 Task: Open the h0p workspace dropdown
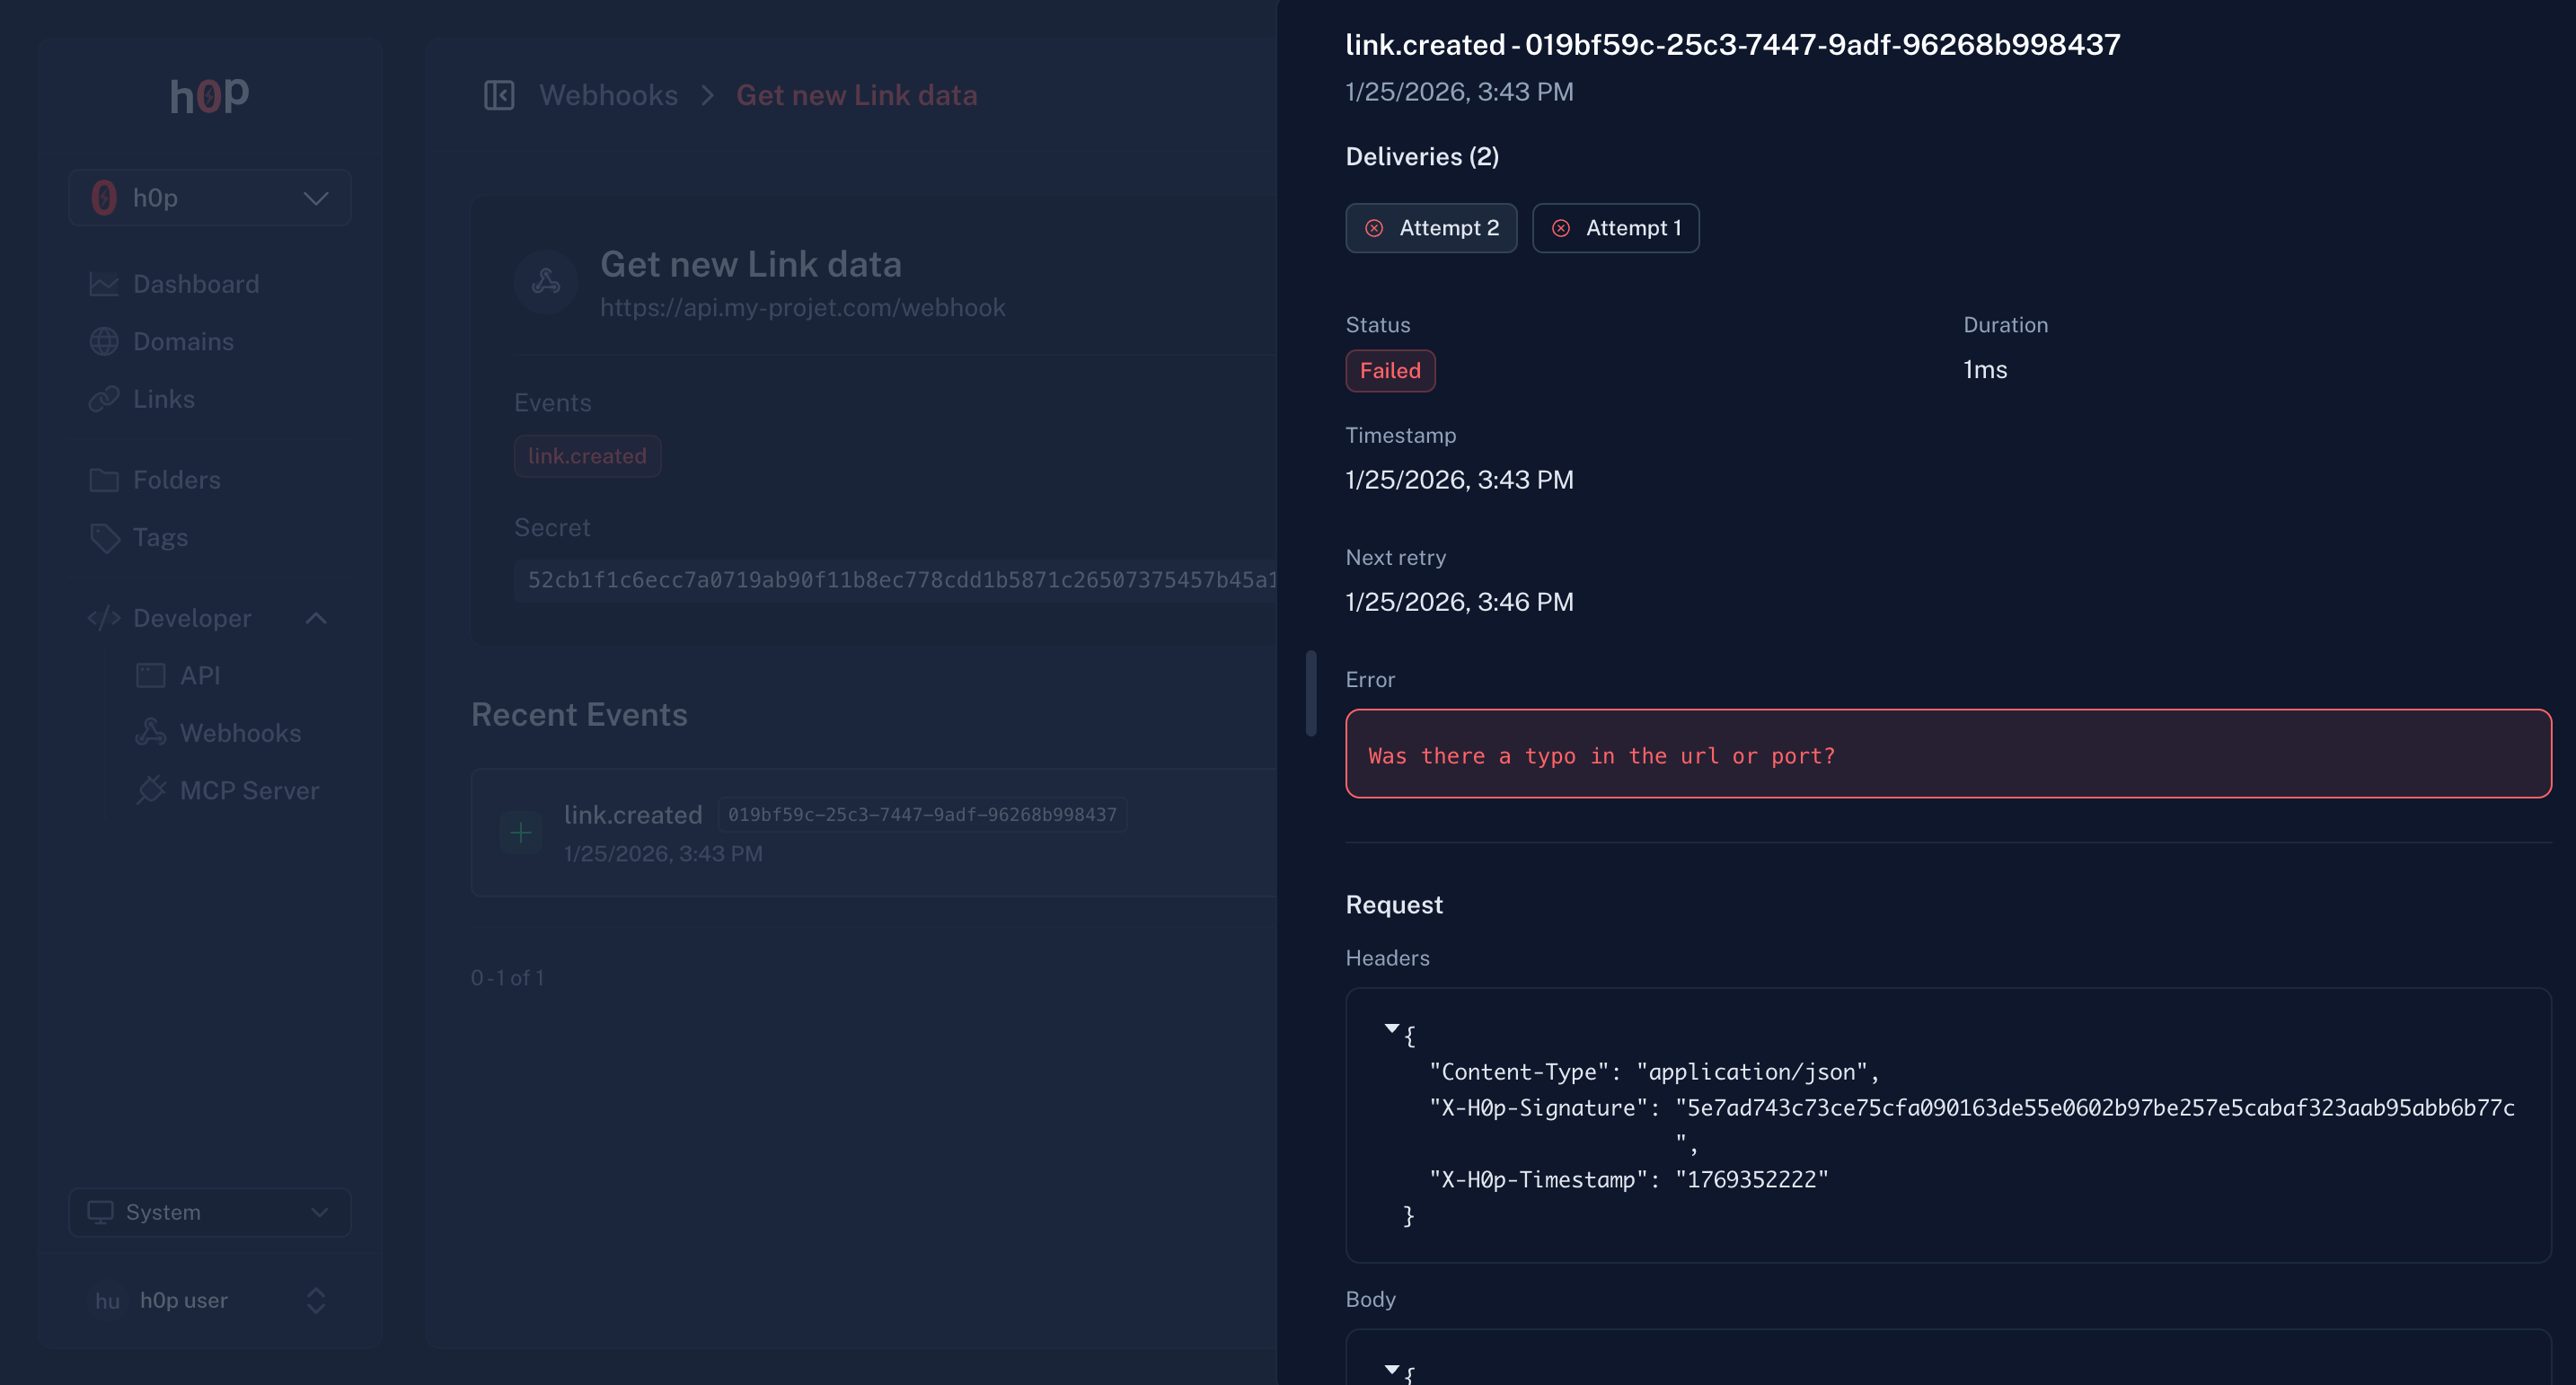209,197
